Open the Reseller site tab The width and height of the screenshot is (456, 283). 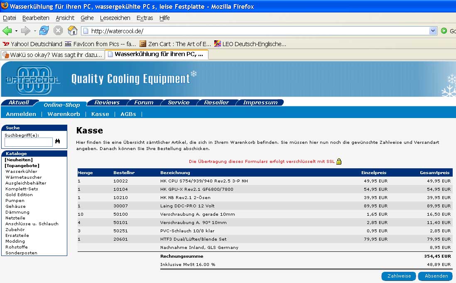pos(216,102)
